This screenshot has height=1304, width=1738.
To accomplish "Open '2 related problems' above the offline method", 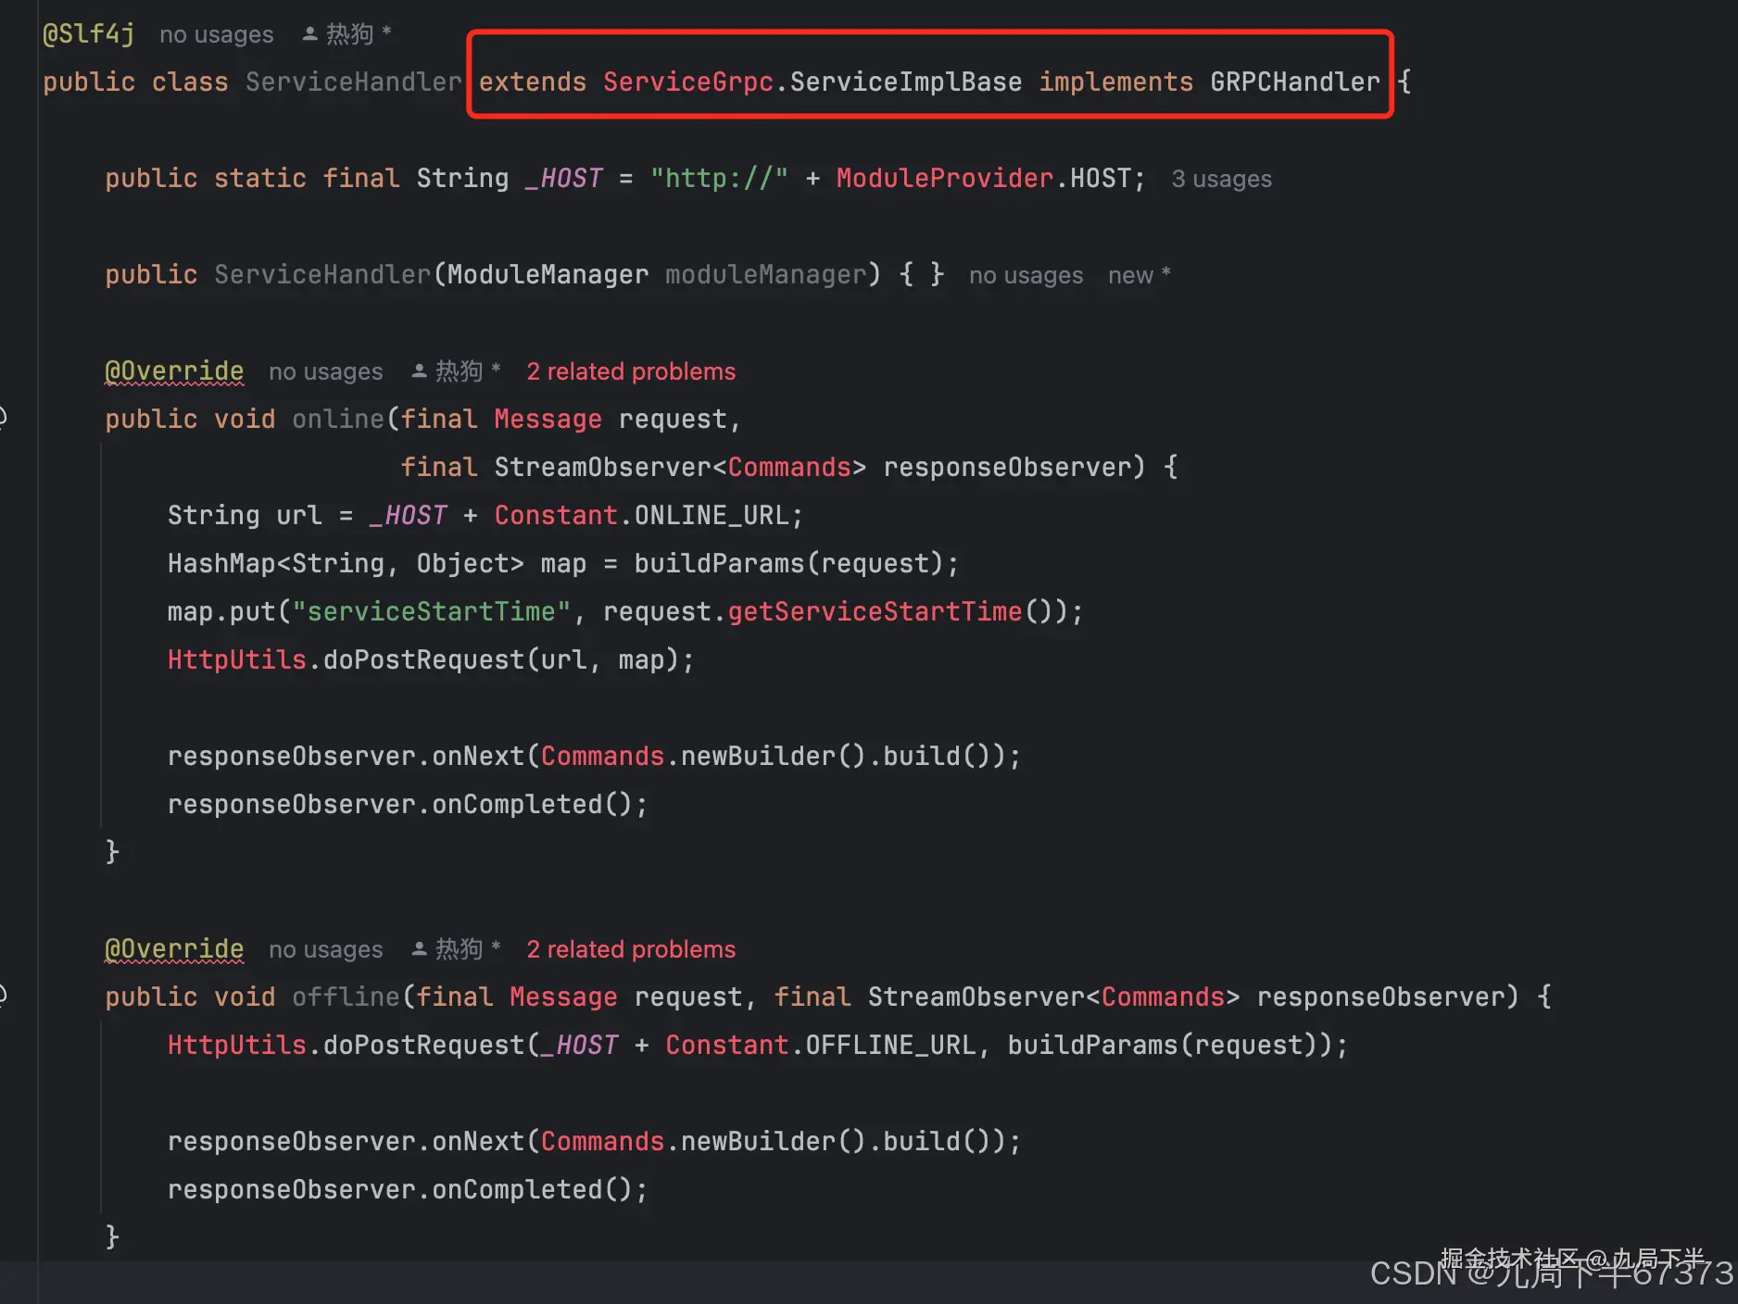I will pyautogui.click(x=631, y=949).
